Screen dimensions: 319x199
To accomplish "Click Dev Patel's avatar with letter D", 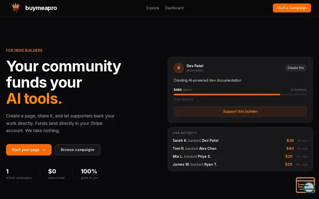I will click(x=178, y=68).
